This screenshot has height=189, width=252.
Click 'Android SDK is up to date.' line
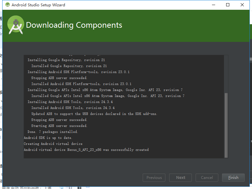[x=48, y=138]
